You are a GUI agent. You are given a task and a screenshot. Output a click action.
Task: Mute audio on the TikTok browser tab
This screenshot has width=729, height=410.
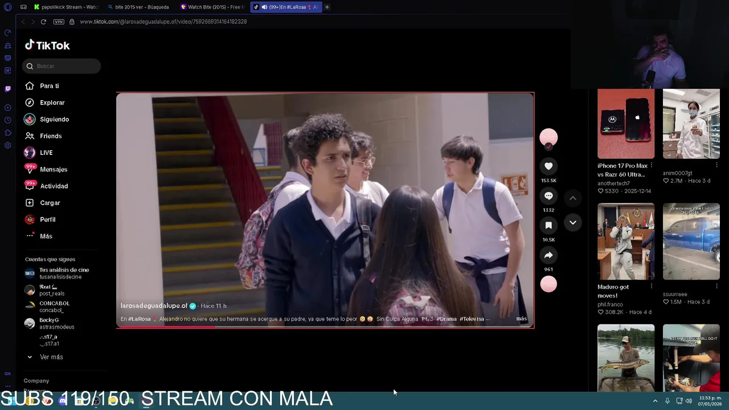pyautogui.click(x=264, y=7)
